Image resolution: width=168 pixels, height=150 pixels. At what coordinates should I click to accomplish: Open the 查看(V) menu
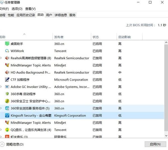tap(31, 9)
